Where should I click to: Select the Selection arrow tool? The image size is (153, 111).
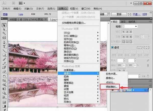tap(4, 25)
